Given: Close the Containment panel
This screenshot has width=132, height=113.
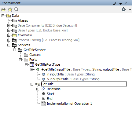Looking at the screenshot, I should tap(126, 3).
